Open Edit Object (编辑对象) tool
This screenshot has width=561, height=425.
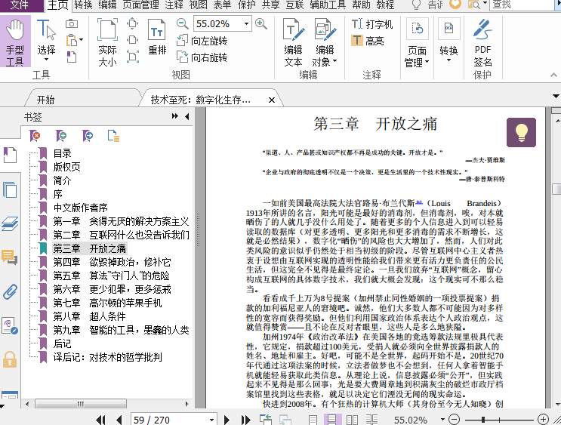pos(325,43)
